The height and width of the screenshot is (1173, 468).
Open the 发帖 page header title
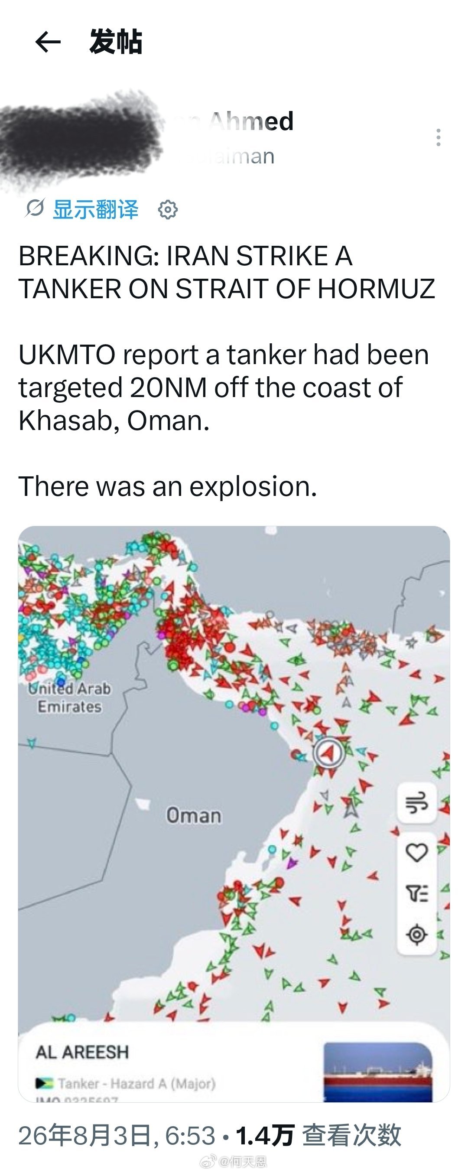[x=116, y=42]
